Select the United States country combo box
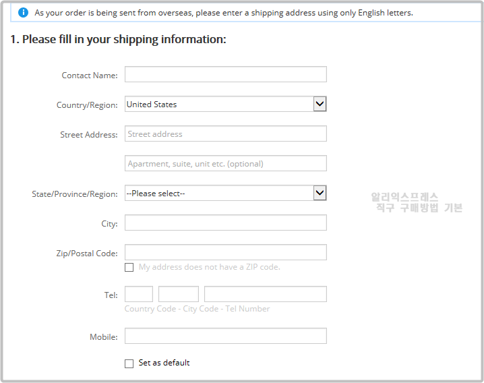 (226, 104)
